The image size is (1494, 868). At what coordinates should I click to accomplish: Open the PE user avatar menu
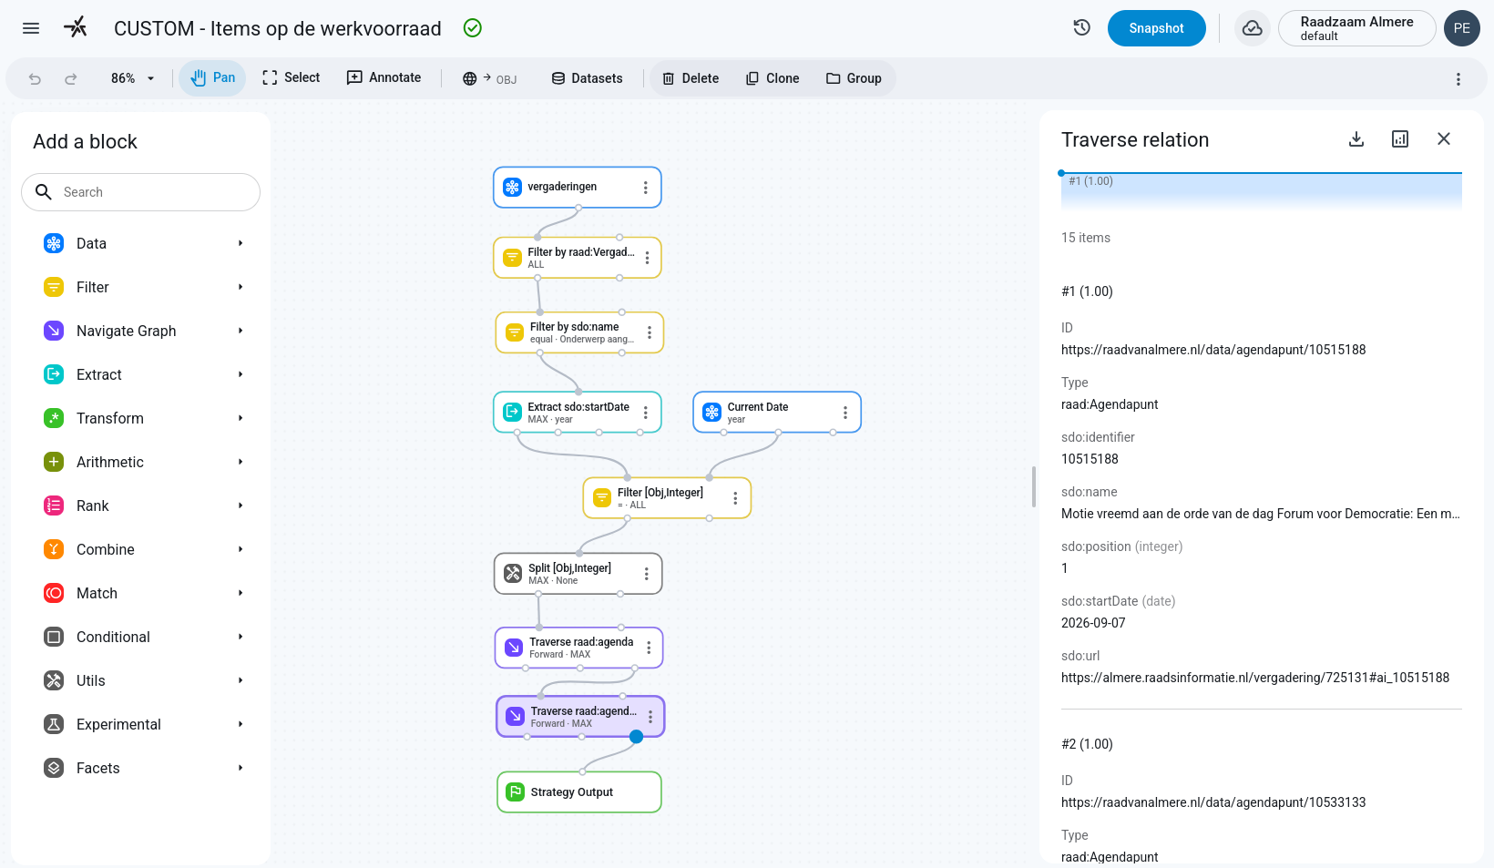1462,28
